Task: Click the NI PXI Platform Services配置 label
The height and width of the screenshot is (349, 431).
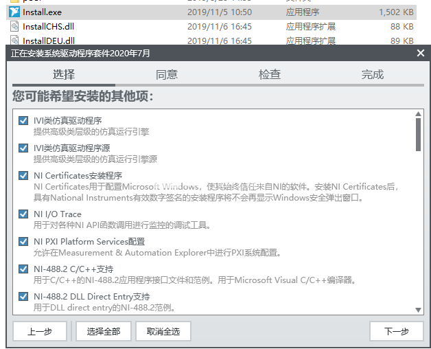Action: 89,242
